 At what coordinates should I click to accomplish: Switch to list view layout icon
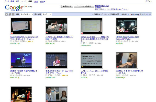[6, 14]
